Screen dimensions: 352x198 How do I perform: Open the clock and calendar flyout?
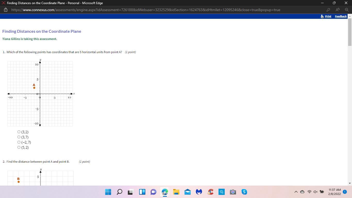[334, 192]
